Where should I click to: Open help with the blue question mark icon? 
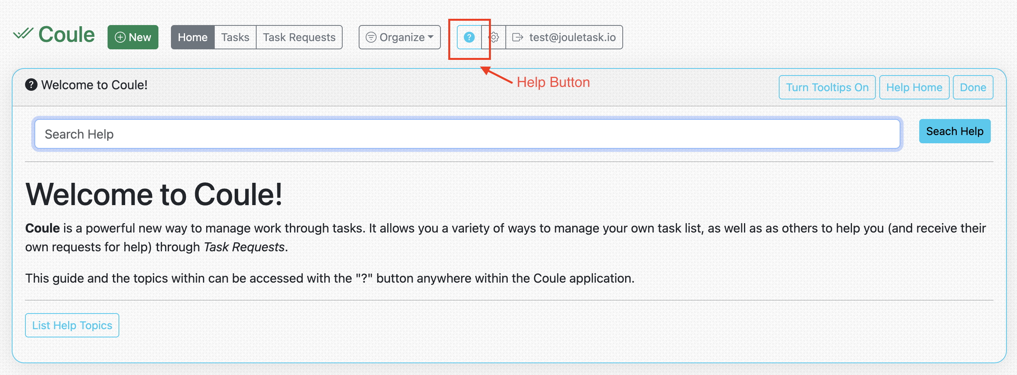(469, 37)
